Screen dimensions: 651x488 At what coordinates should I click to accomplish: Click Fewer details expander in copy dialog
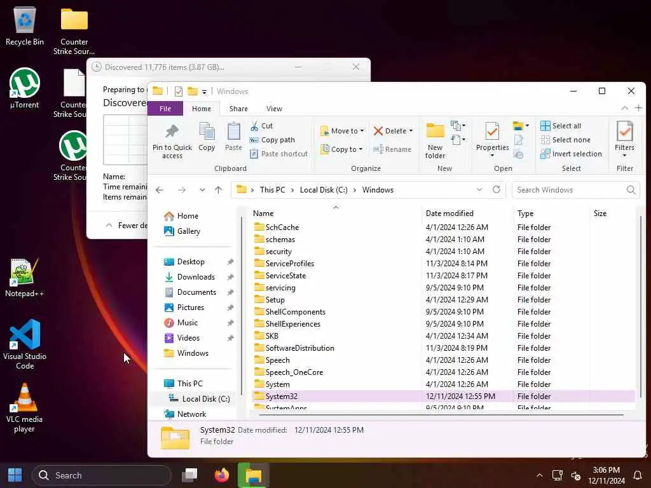coord(127,226)
